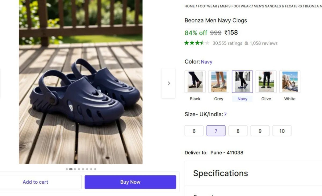Open the next product image
This screenshot has width=322, height=196.
(x=169, y=83)
